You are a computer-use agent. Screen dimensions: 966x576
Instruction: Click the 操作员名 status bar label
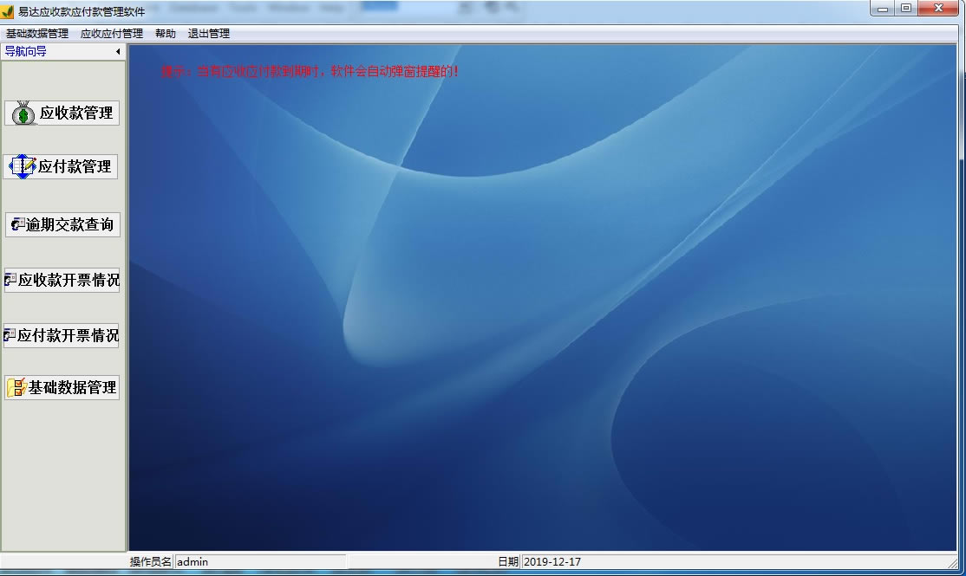150,562
